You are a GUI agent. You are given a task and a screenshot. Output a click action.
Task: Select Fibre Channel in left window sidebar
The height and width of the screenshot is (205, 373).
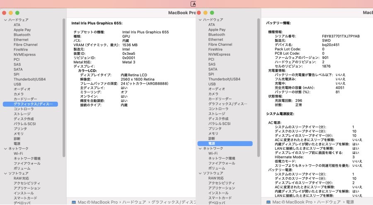pos(25,45)
